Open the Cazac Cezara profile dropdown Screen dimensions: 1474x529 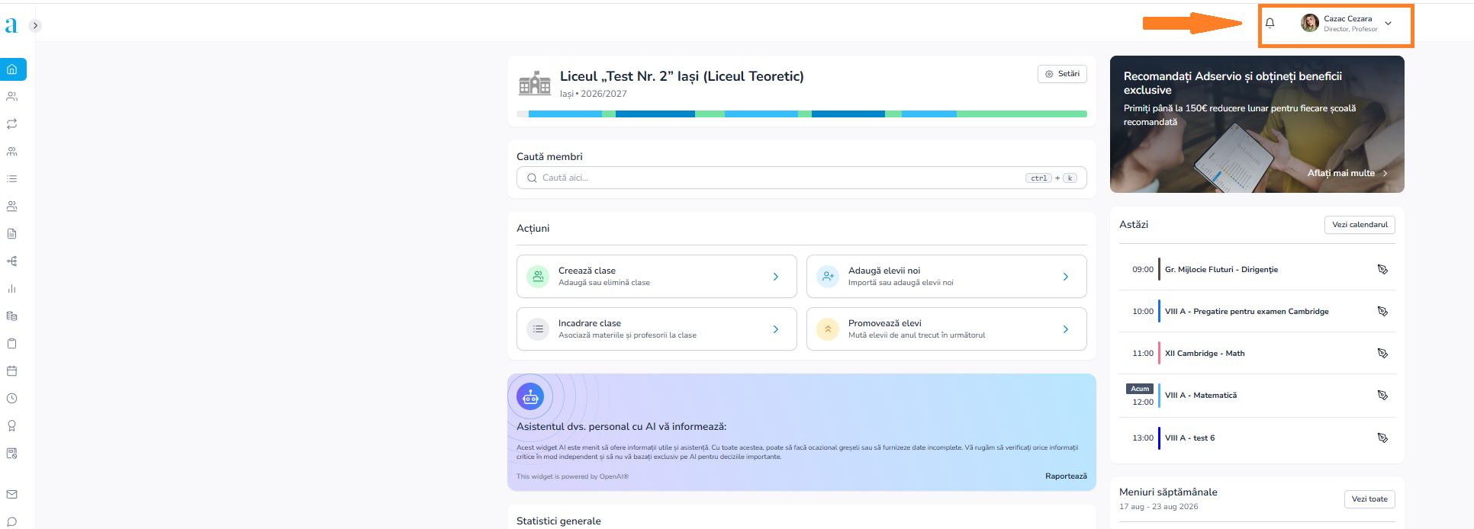pyautogui.click(x=1347, y=24)
